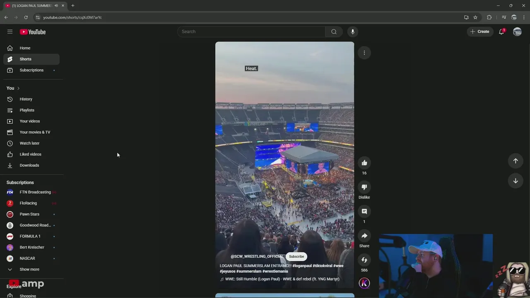View site information icon in address bar
Screen dimensions: 530x298
coord(38,17)
